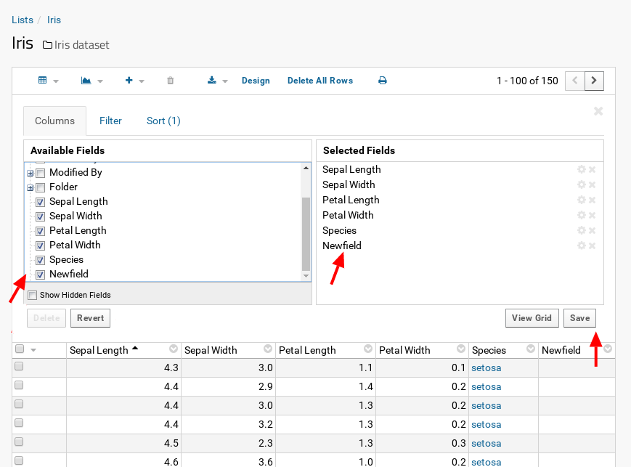Click the Delete All Rows link

pos(320,81)
